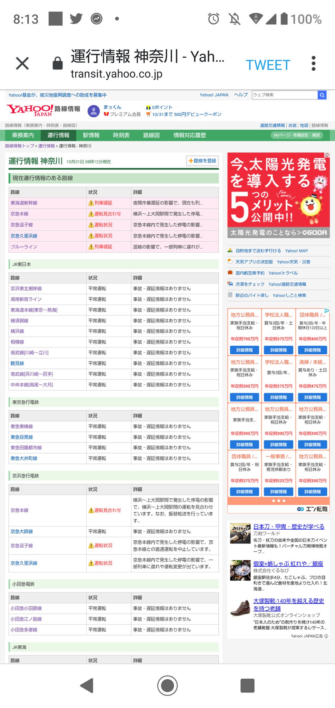Click the cart icon beside the coupon link
335x708 pixels.
149,114
